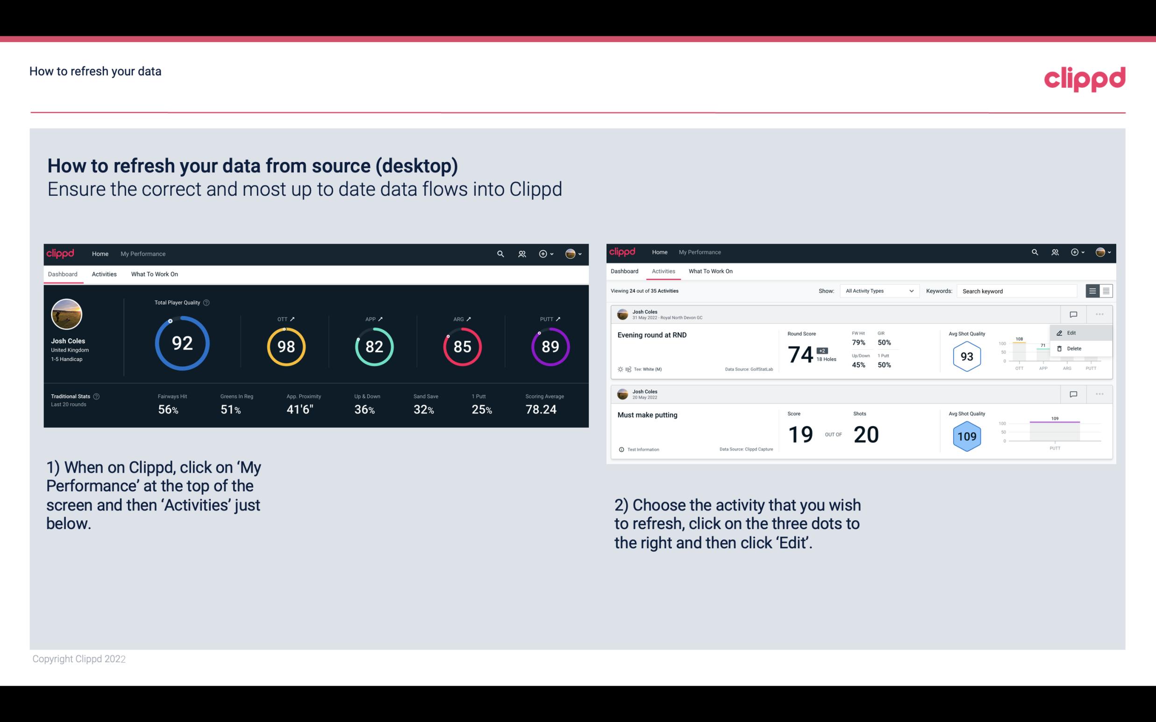Click the grid view icon in Activities panel

1106,290
